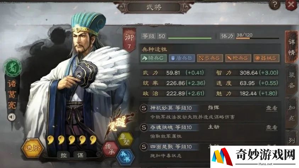Click the 觉醒 awakening emblem
299x168 pixels.
pos(118,123)
